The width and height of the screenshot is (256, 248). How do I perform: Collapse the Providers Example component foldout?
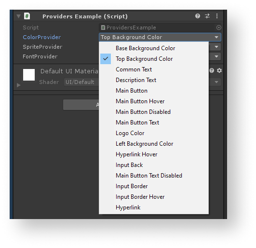tap(19, 16)
